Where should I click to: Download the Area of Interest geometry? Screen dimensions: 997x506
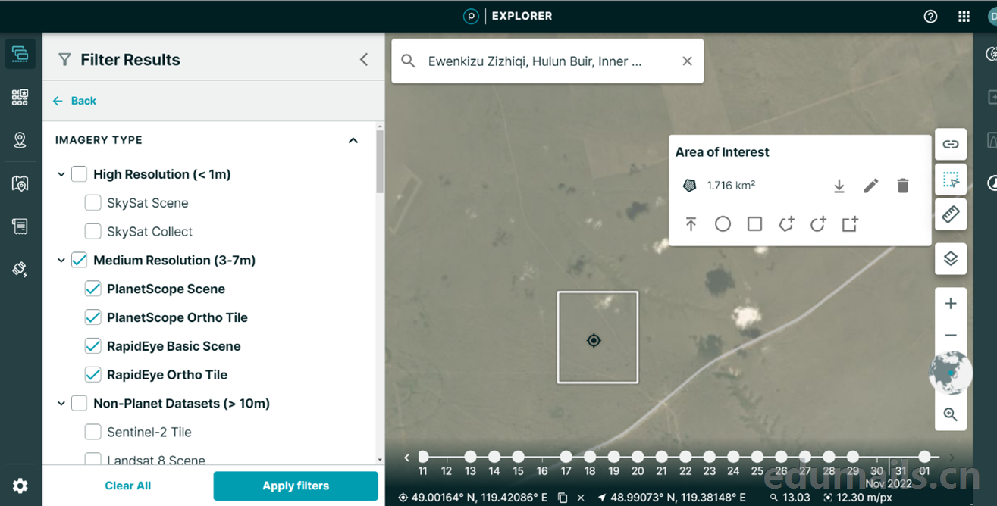point(839,186)
